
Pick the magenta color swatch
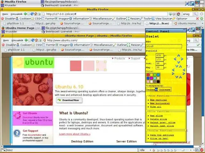tap(152, 78)
